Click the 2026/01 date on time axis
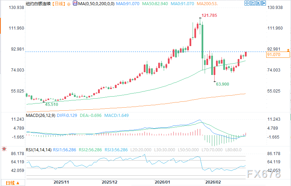Screen dimensions: 291x186 [162, 182]
